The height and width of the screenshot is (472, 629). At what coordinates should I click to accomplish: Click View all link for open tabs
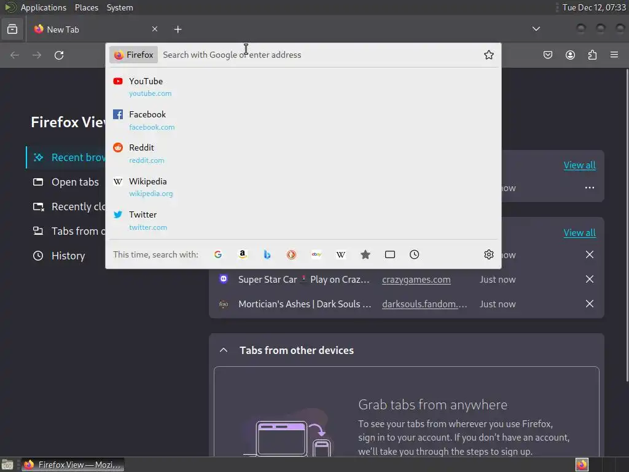[579, 165]
